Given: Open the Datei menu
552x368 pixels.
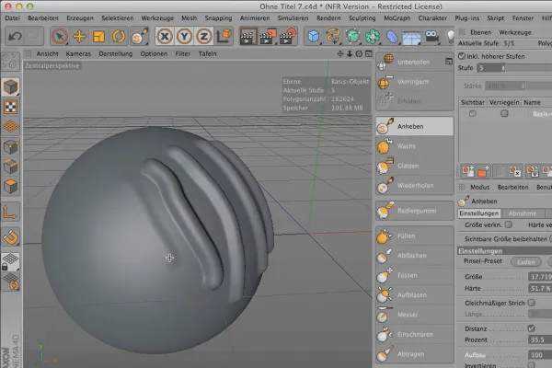Looking at the screenshot, I should tap(12, 18).
